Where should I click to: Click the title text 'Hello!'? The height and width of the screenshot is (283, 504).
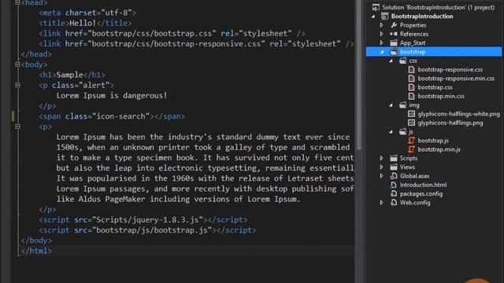point(83,23)
